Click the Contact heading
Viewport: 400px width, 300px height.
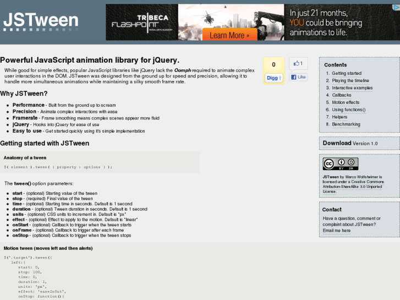[332, 210]
